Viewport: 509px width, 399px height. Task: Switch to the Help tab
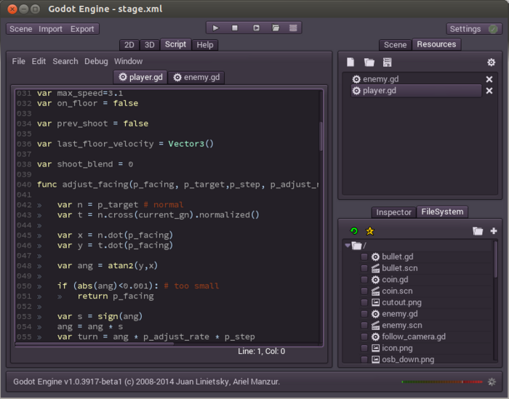205,45
